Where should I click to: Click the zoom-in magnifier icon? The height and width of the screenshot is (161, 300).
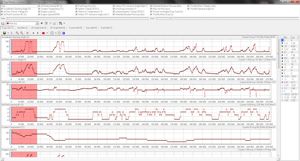[x=17, y=33]
